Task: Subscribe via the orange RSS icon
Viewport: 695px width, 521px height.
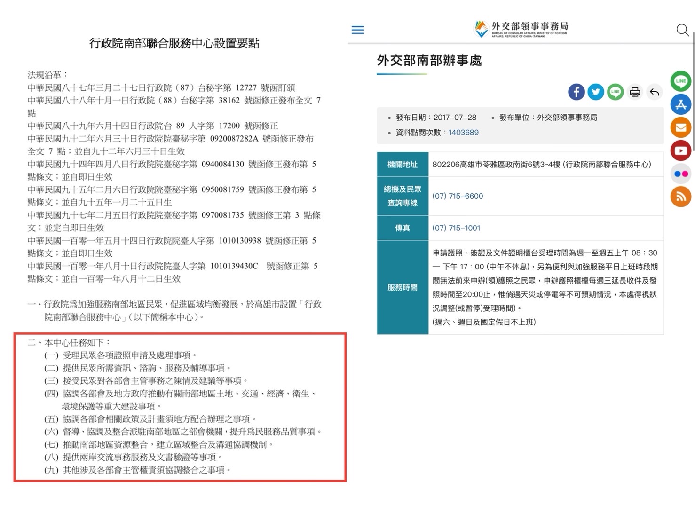Action: (x=680, y=197)
